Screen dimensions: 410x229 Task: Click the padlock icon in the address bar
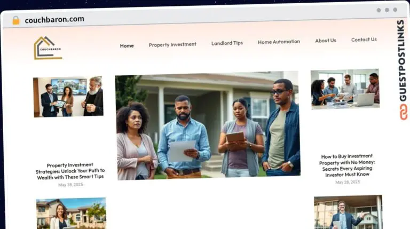pos(15,20)
